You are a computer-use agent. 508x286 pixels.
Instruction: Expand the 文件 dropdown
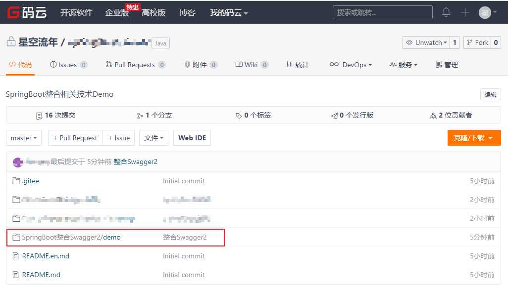click(153, 138)
